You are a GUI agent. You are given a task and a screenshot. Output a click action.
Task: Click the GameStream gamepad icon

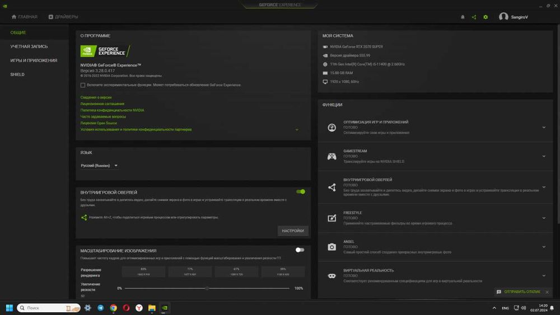click(332, 156)
